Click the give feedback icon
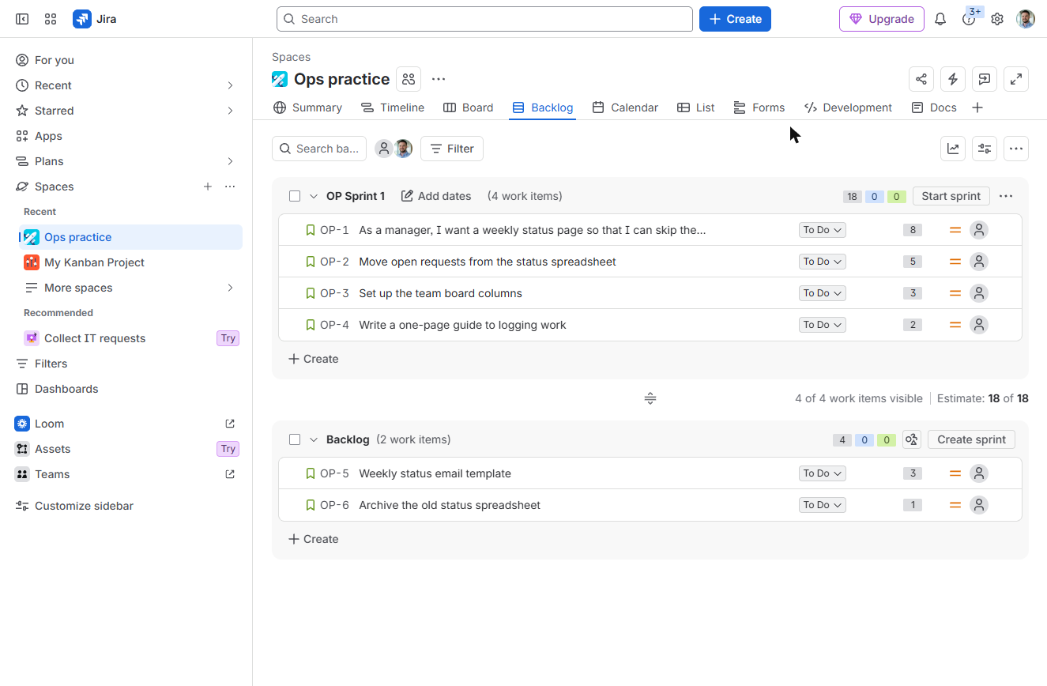This screenshot has height=686, width=1047. coord(985,79)
